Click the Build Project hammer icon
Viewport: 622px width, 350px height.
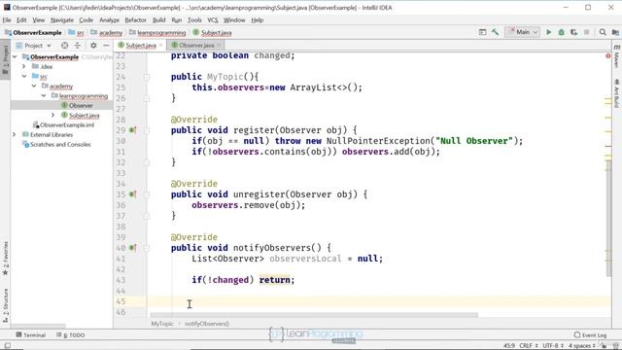tap(495, 32)
